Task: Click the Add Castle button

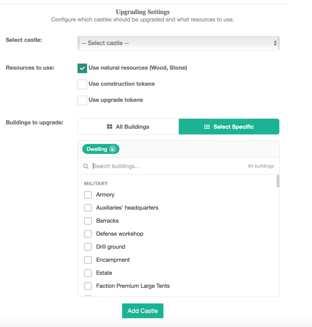Action: coord(143,311)
